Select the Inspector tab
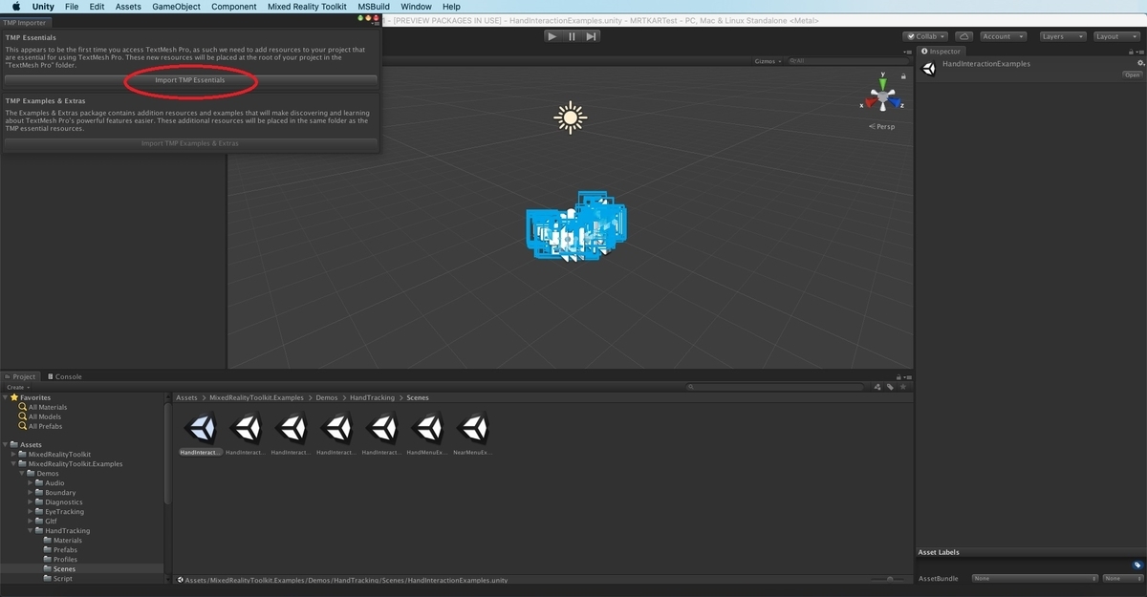Viewport: 1147px width, 597px height. tap(941, 52)
